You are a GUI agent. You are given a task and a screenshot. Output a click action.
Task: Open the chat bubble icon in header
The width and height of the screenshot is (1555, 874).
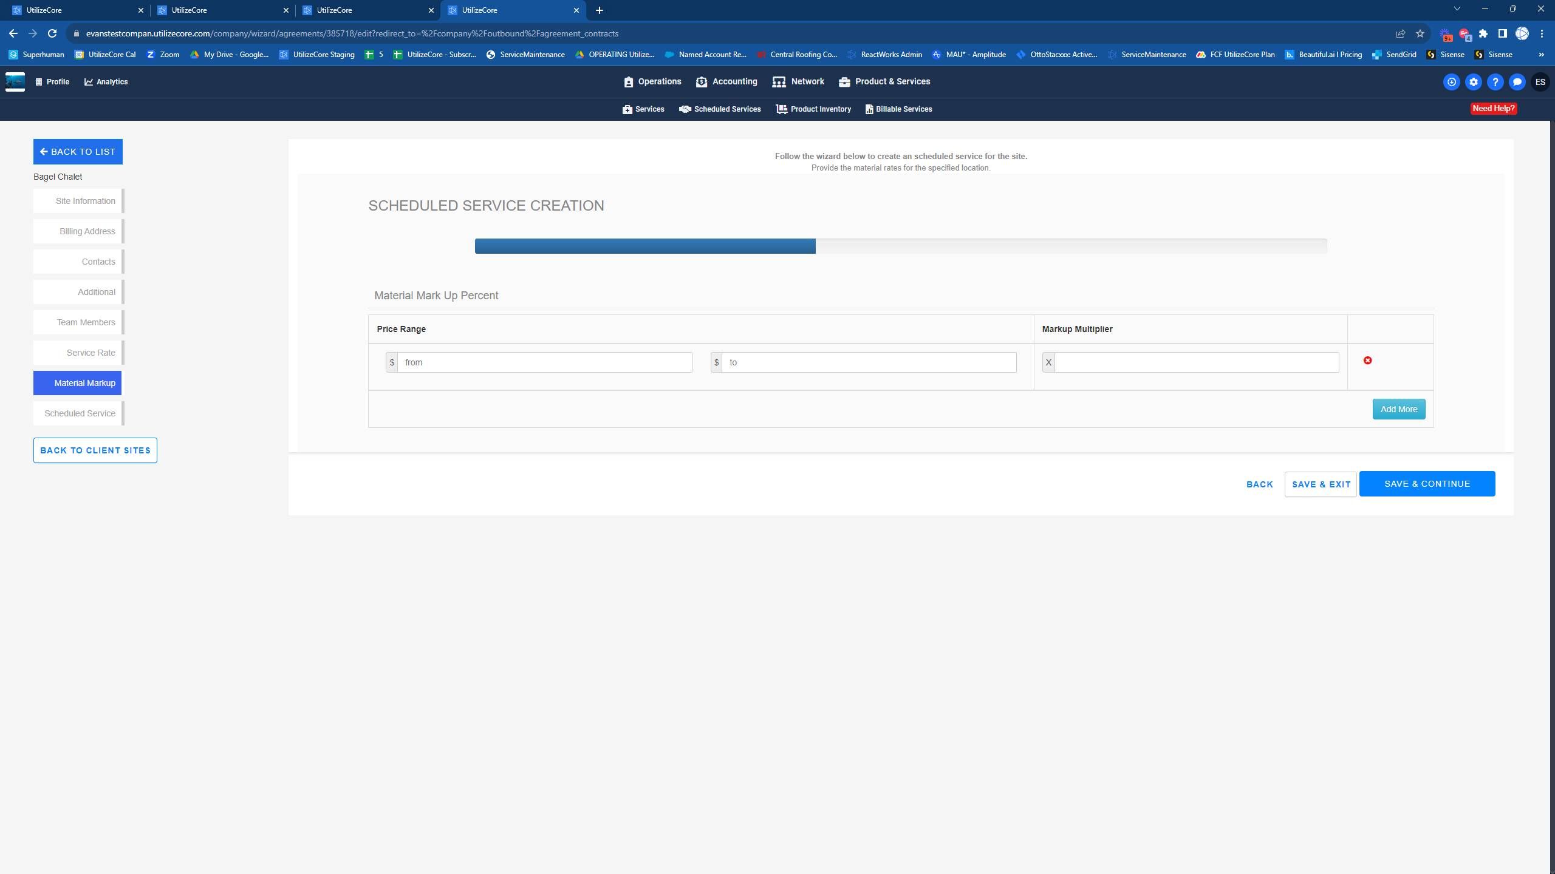pyautogui.click(x=1517, y=82)
